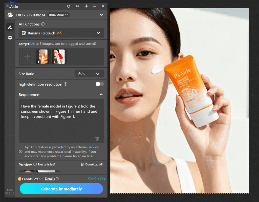Pin the PsAide panel with pin icon

(86, 6)
